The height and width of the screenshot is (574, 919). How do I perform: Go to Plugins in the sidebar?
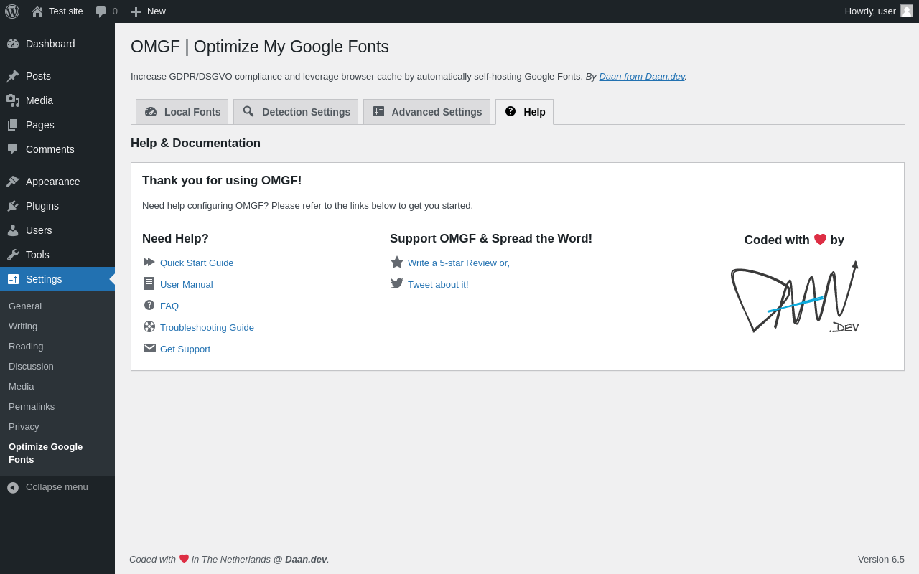pyautogui.click(x=42, y=206)
